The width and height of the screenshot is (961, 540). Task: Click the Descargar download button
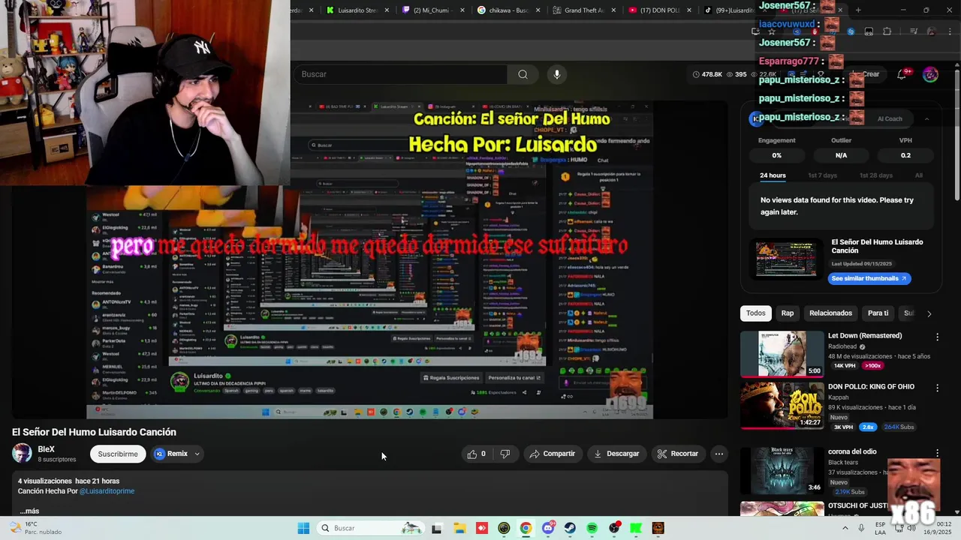point(616,454)
